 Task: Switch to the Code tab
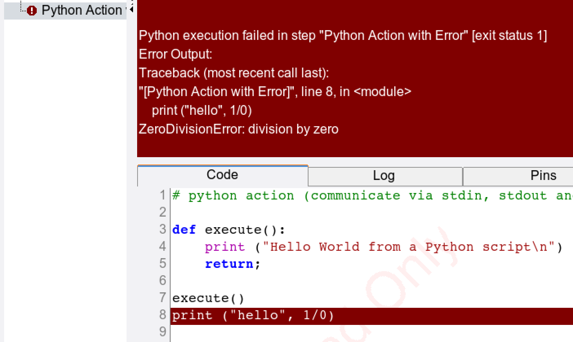pyautogui.click(x=222, y=175)
